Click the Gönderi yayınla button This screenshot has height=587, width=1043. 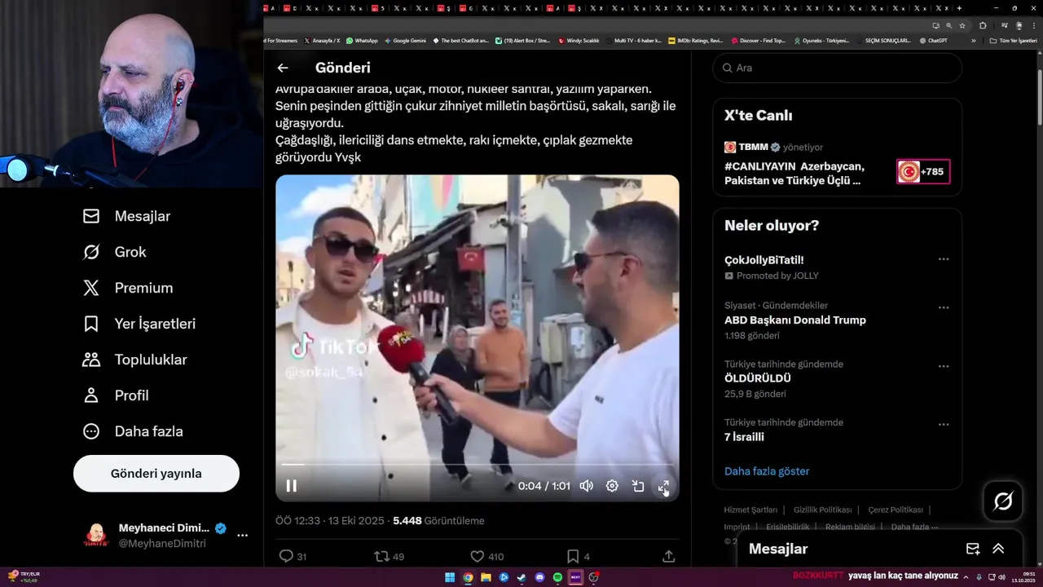(156, 474)
